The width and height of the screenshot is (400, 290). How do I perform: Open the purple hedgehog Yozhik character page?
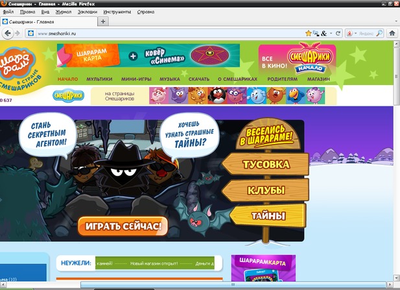[x=237, y=95]
